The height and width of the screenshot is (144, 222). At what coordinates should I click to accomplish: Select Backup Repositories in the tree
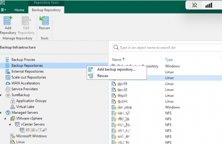27,66
